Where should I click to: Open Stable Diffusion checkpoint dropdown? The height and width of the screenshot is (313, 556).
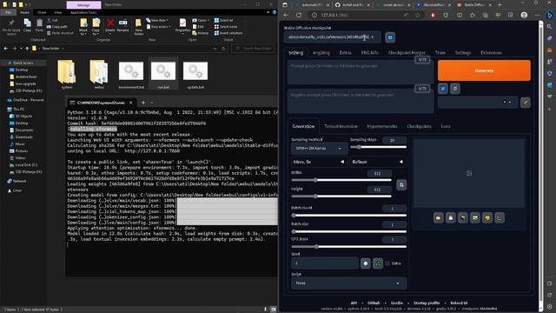pos(332,37)
